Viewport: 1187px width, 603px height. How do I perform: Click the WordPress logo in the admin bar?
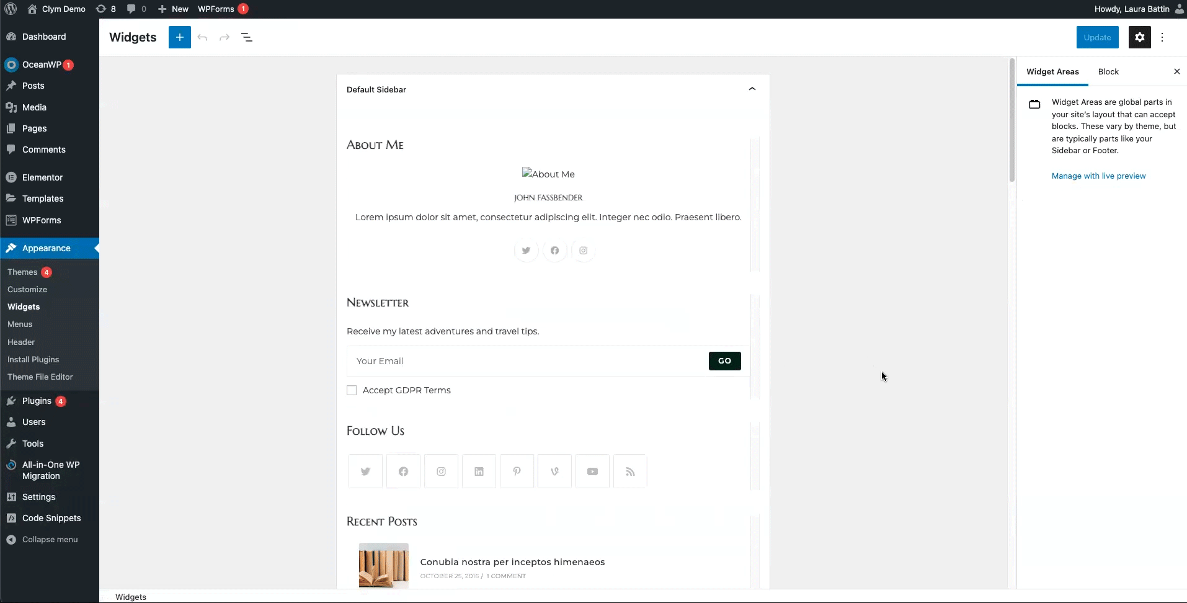click(11, 9)
